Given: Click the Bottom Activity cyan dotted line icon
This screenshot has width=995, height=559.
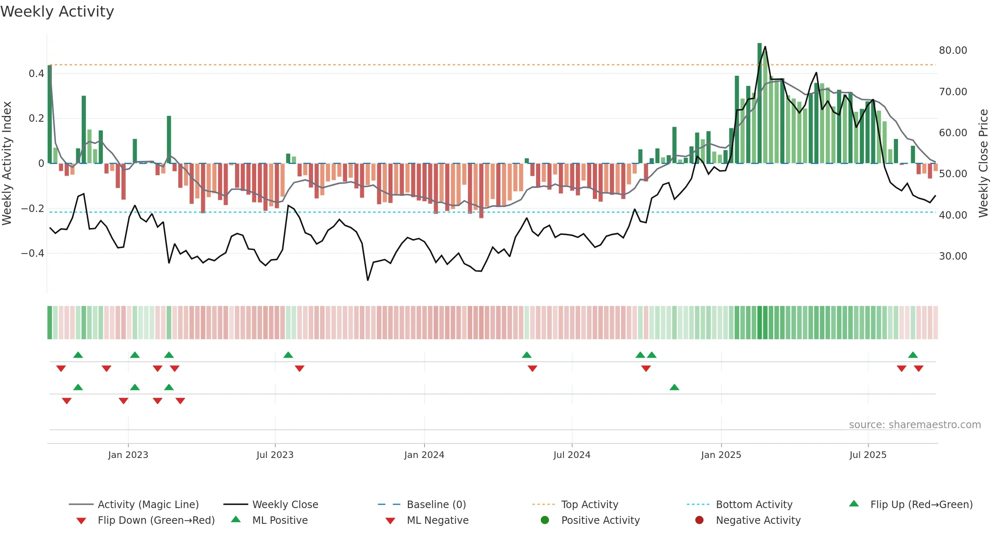Looking at the screenshot, I should (x=698, y=504).
